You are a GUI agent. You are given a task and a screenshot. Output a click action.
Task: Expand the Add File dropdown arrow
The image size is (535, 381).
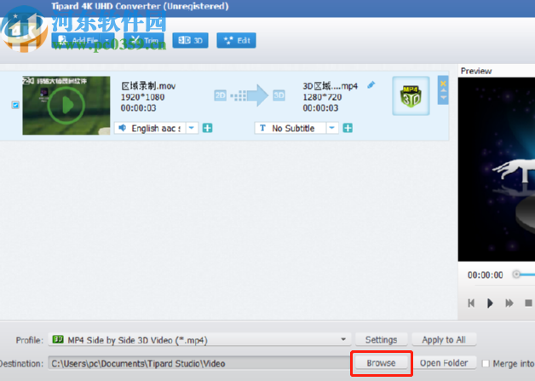coord(107,40)
